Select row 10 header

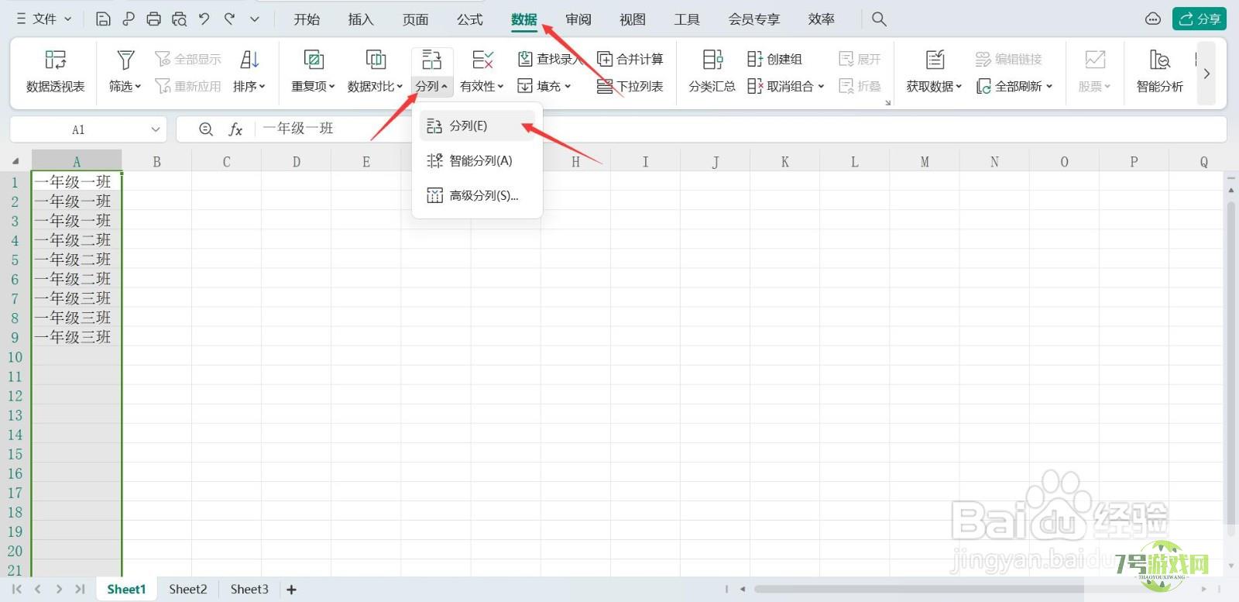15,357
